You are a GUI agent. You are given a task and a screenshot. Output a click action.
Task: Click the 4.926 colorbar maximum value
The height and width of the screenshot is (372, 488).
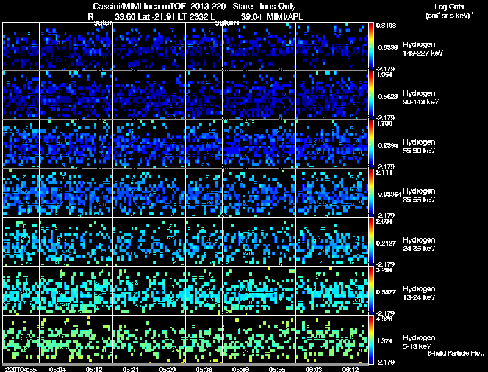coord(384,319)
